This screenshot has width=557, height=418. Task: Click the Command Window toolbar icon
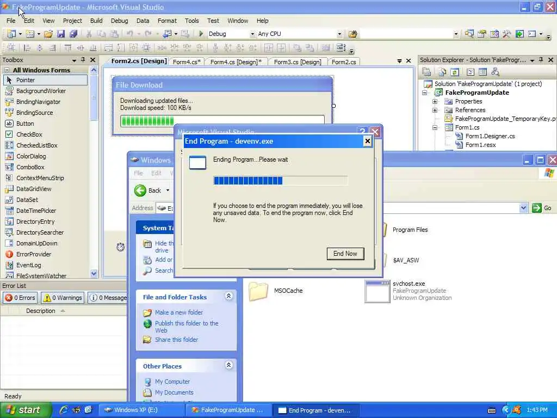[x=532, y=34]
